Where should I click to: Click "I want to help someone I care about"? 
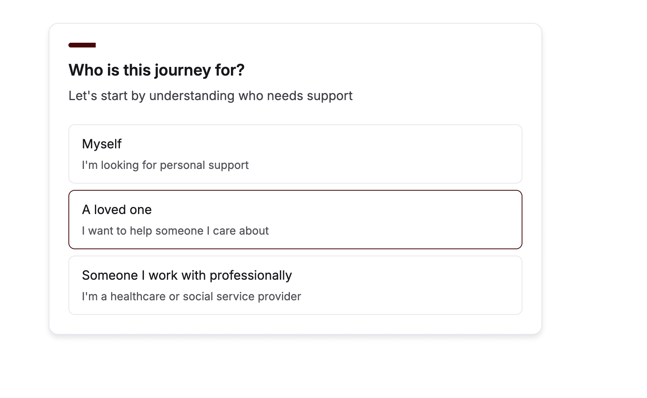[175, 231]
